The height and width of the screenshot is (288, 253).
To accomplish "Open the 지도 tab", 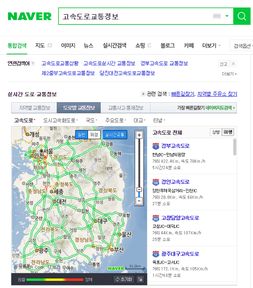I will click(40, 46).
